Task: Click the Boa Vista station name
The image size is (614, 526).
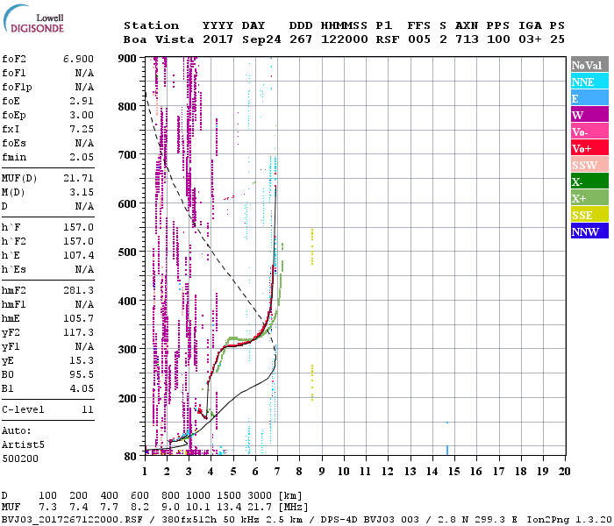Action: click(x=159, y=39)
